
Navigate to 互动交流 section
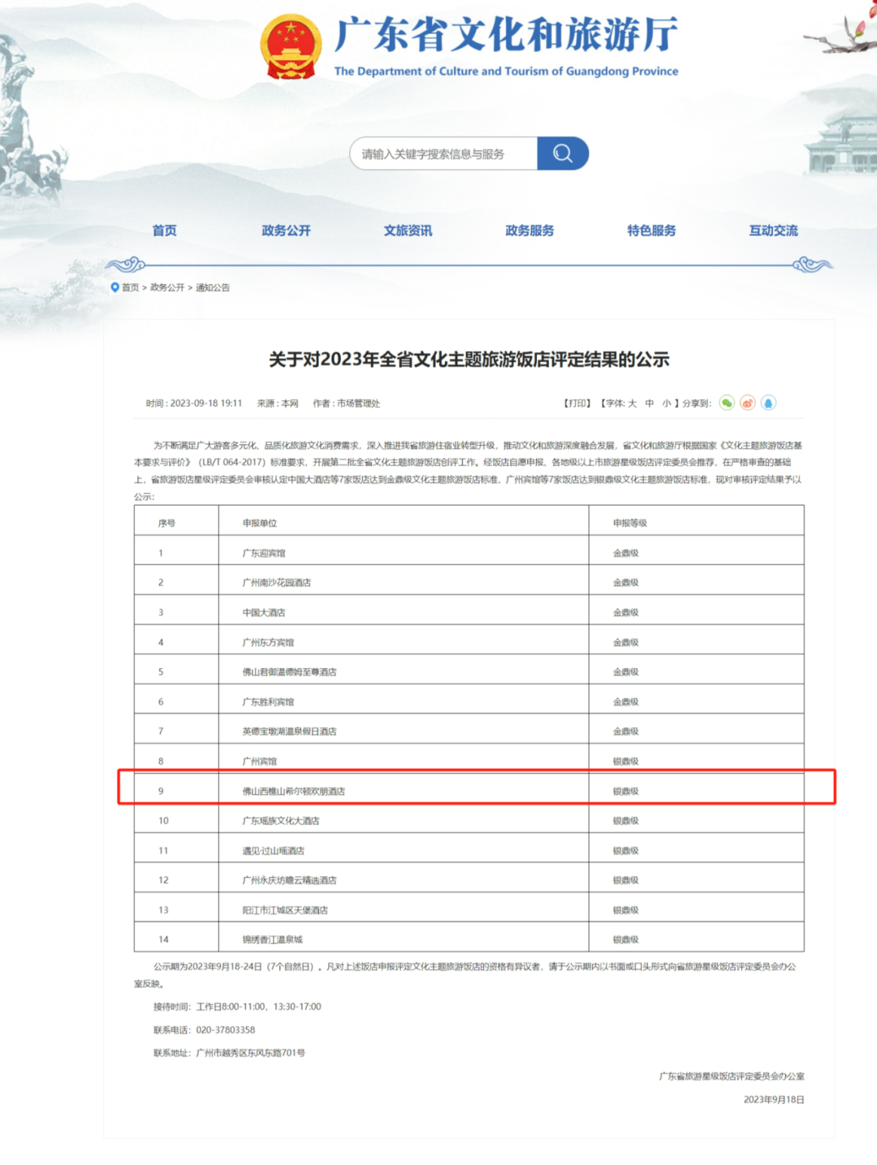click(773, 231)
